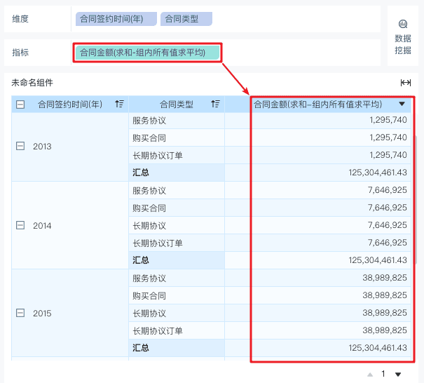424x383 pixels.
Task: Select 汇总 row under 2013
Action: [177, 173]
